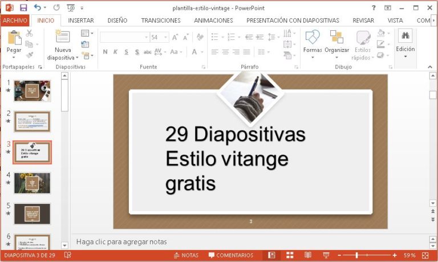Screen dimensions: 438x262
Task: Justify text in Párrafo group
Action: tap(246, 52)
